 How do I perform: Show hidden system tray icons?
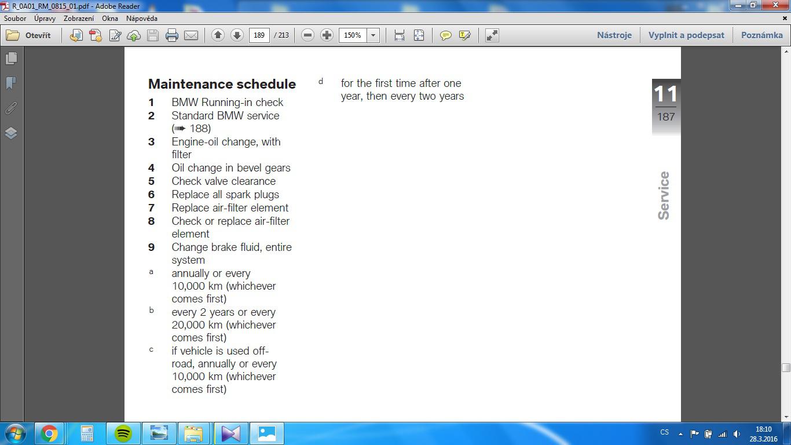[680, 433]
